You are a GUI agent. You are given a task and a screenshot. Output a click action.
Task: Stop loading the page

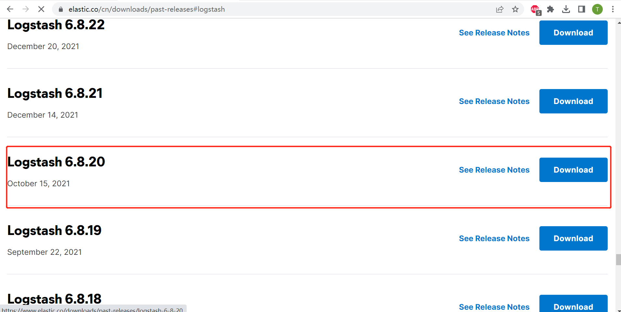tap(41, 9)
